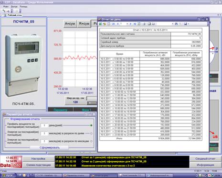Switch to Параметры отчета taskbar item

click(76, 176)
